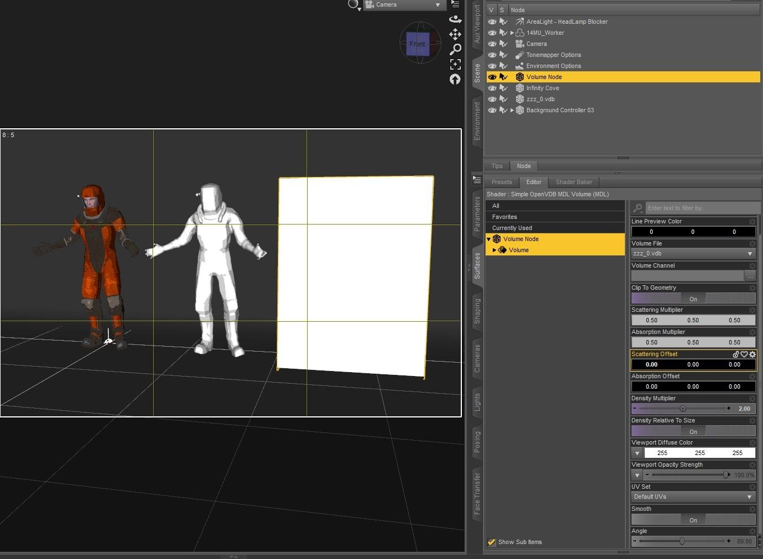Switch to the Presets tab

502,182
